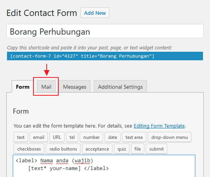Insert a text area tag
Viewport: 210px width, 177px height.
click(134, 137)
